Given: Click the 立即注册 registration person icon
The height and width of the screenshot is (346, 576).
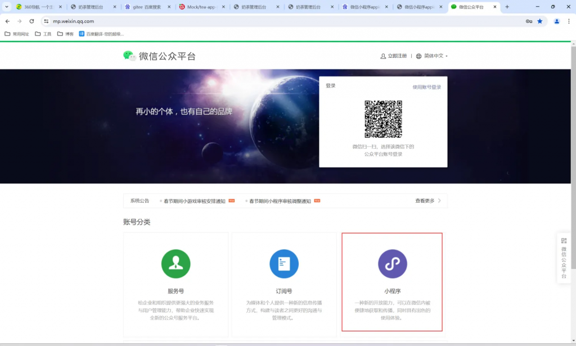Looking at the screenshot, I should pyautogui.click(x=384, y=56).
